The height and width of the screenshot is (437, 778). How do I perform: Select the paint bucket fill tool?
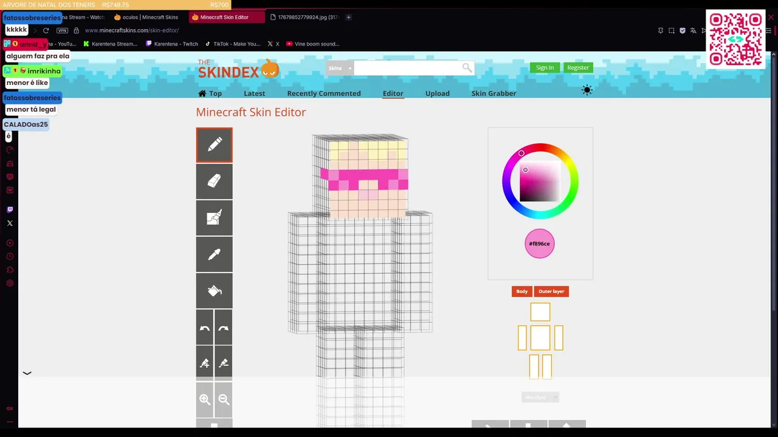point(214,291)
